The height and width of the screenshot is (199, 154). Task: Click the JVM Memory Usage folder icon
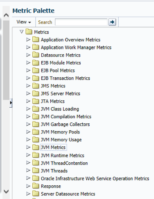[x=35, y=139]
